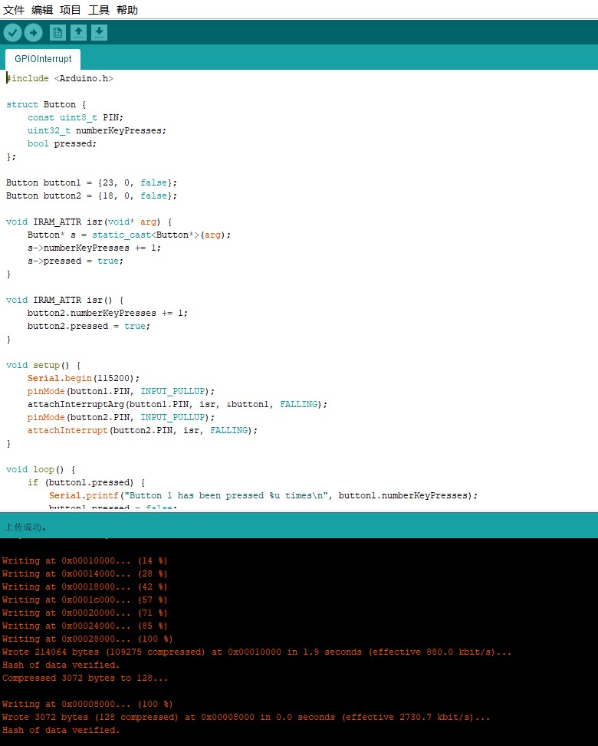Open the 项目 menu
Screen dimensions: 598x746
[71, 10]
